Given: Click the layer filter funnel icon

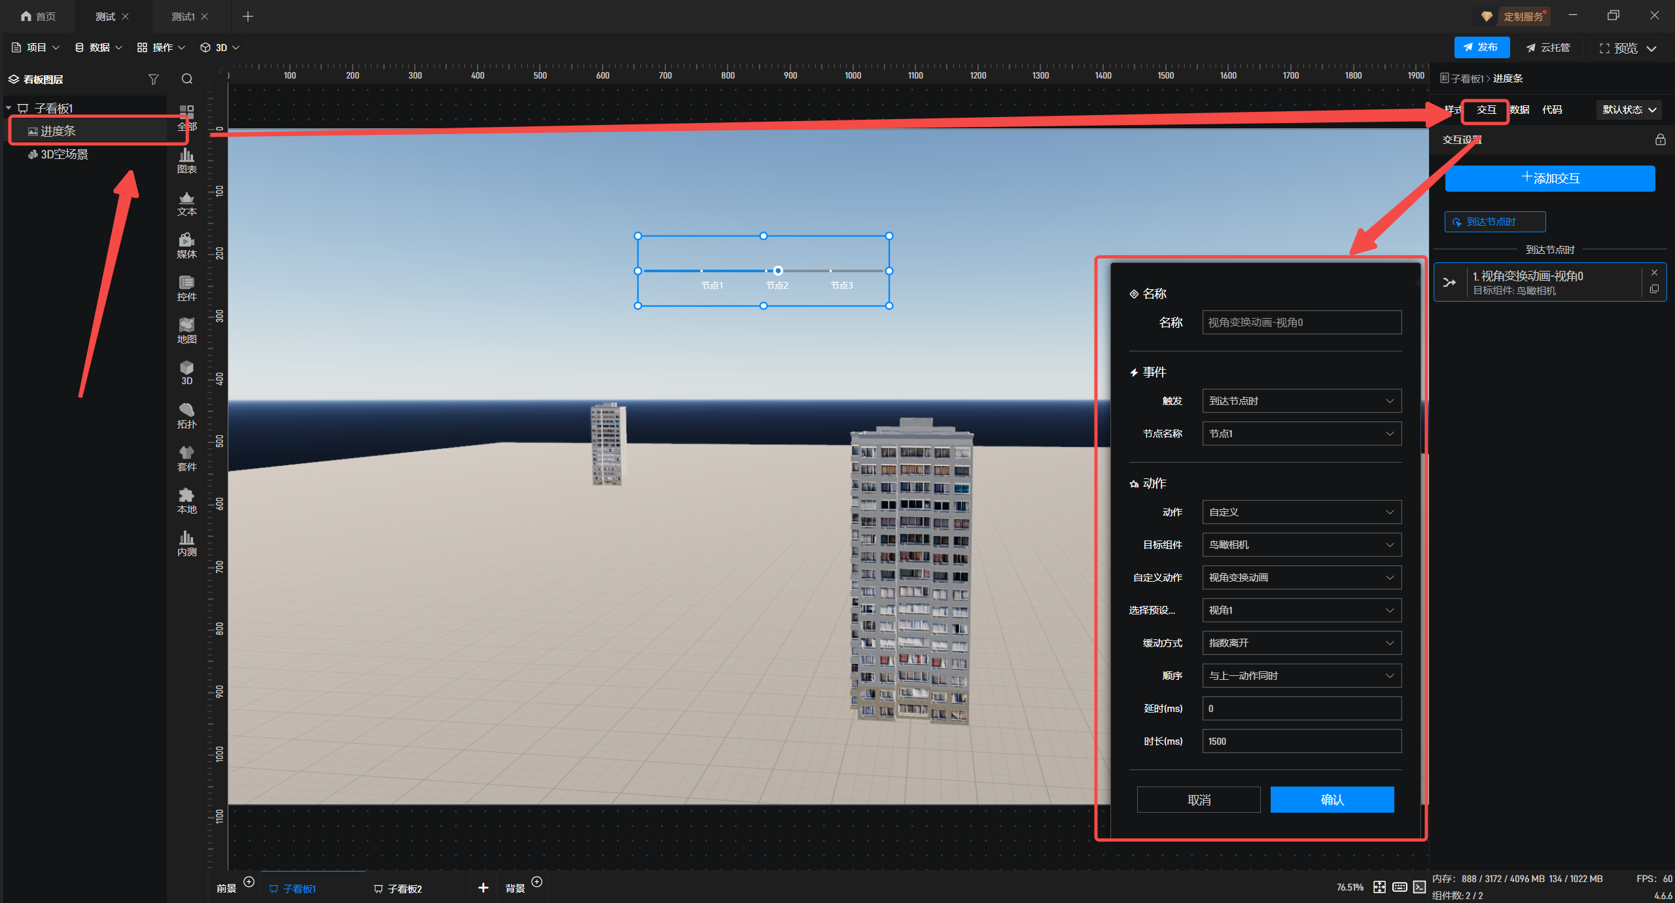Looking at the screenshot, I should (x=153, y=79).
